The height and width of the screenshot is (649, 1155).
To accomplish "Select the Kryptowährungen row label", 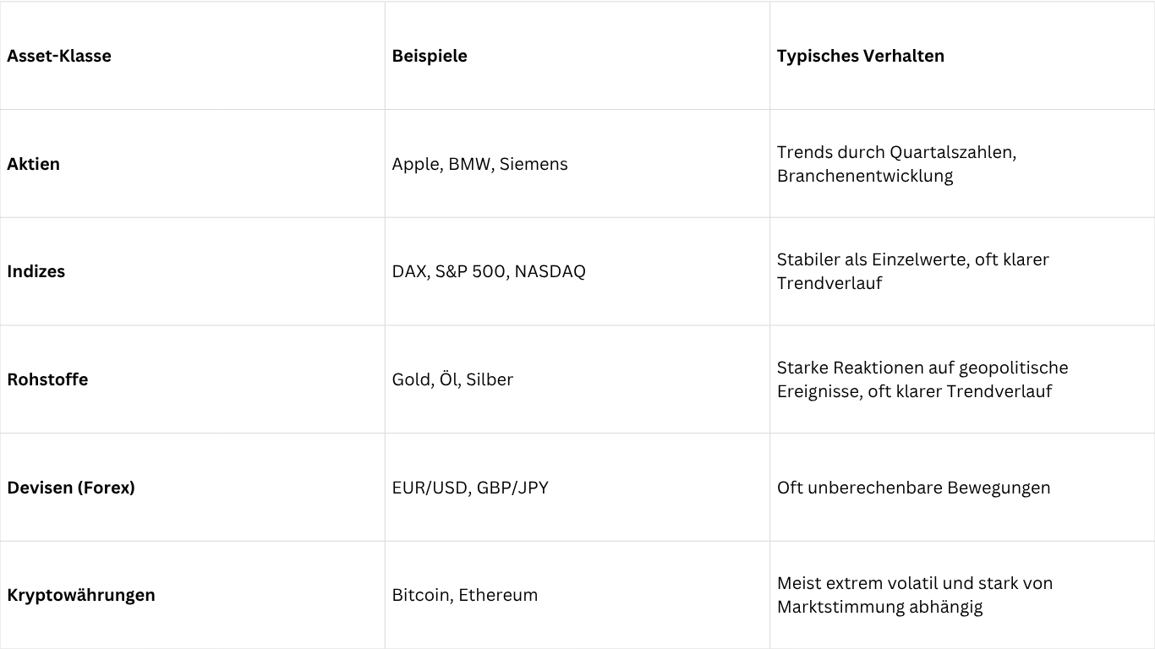I will click(81, 595).
